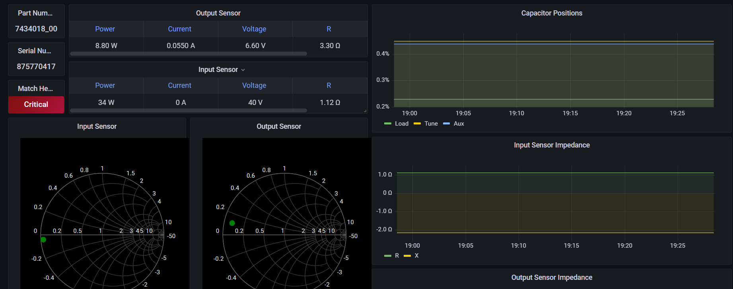Viewport: 733px width, 289px height.
Task: Click the green marker on Output Sensor Smith chart
Action: click(232, 223)
